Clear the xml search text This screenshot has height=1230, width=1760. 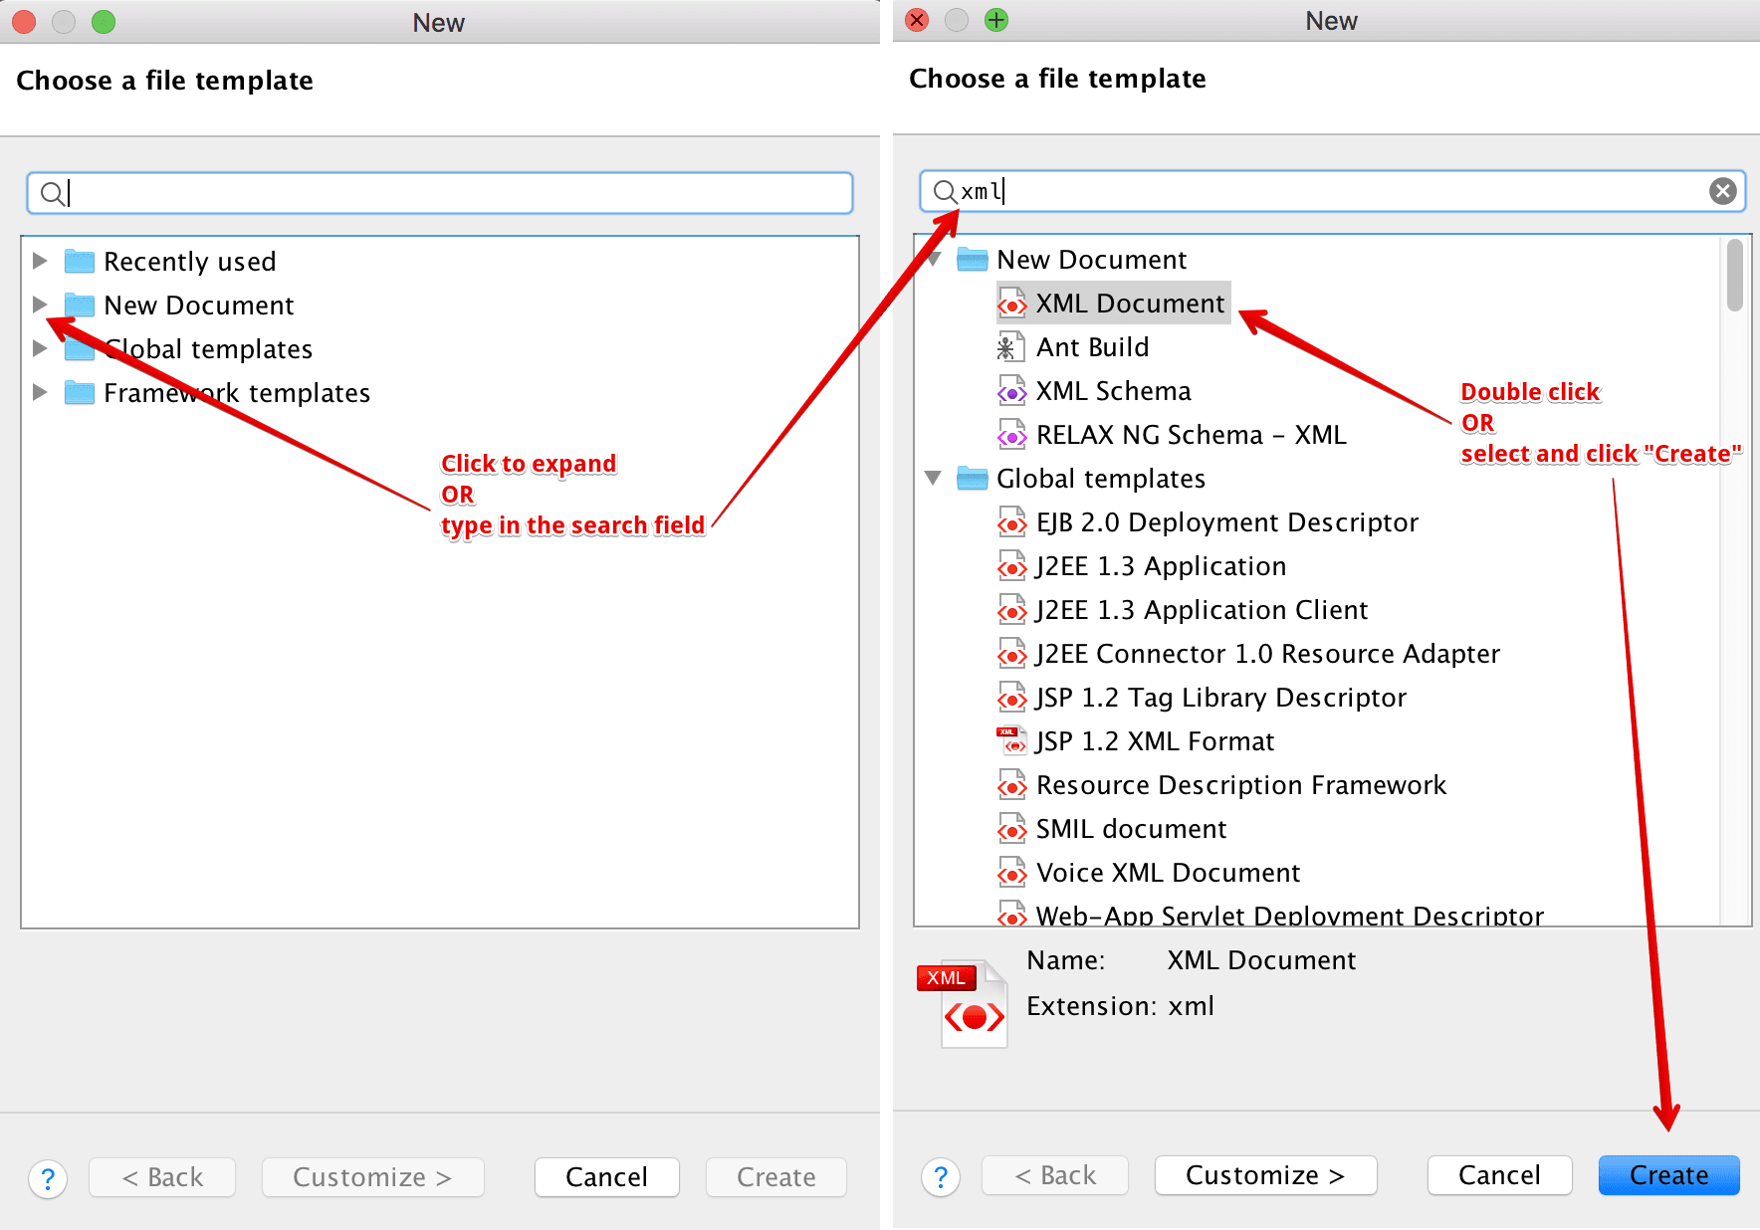tap(1722, 191)
